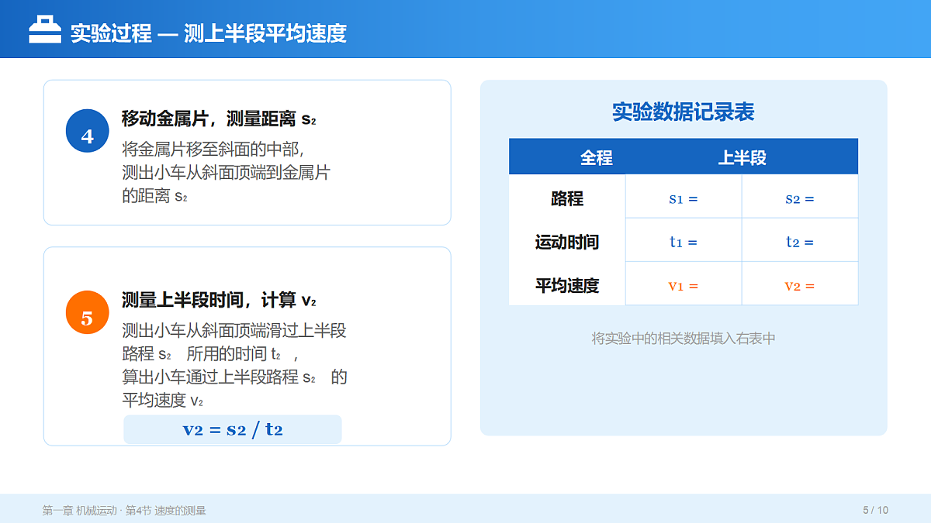Select heading 移动金属片，测量距离 s₂
Image resolution: width=931 pixels, height=523 pixels.
(219, 119)
